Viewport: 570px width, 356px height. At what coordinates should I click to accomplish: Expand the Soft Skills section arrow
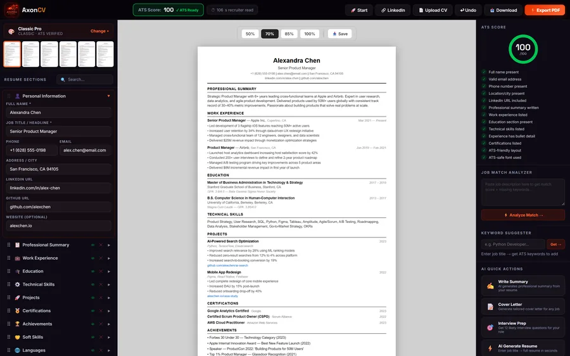(109, 337)
